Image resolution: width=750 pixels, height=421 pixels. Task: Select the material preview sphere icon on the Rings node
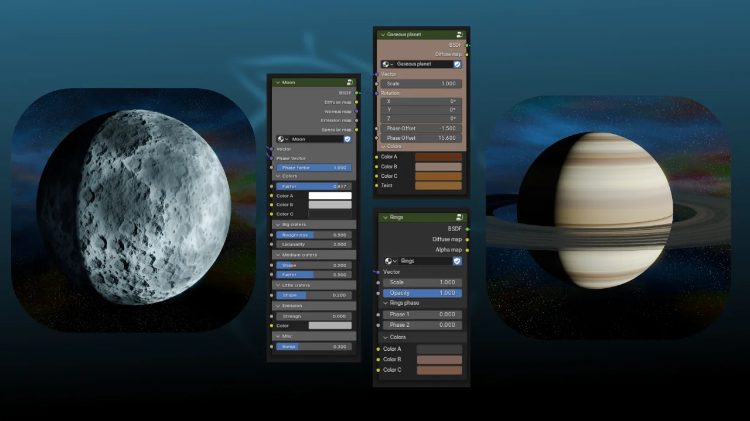[x=388, y=261]
